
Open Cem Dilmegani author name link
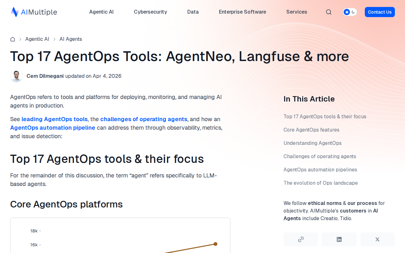[45, 76]
